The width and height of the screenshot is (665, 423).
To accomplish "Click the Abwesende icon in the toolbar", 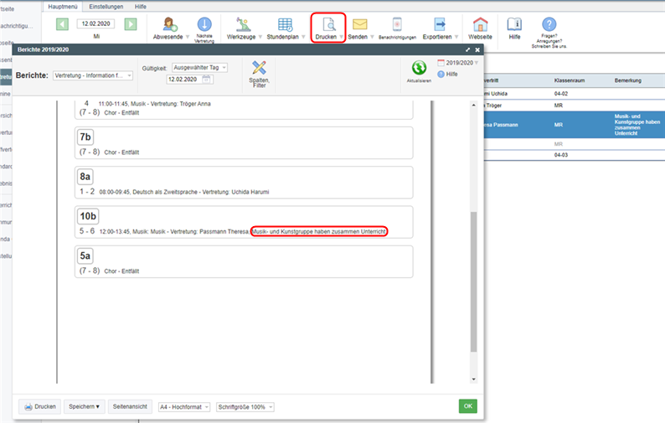I will (x=170, y=25).
